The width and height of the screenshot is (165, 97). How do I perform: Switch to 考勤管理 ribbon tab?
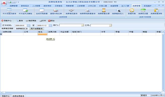click(x=70, y=6)
